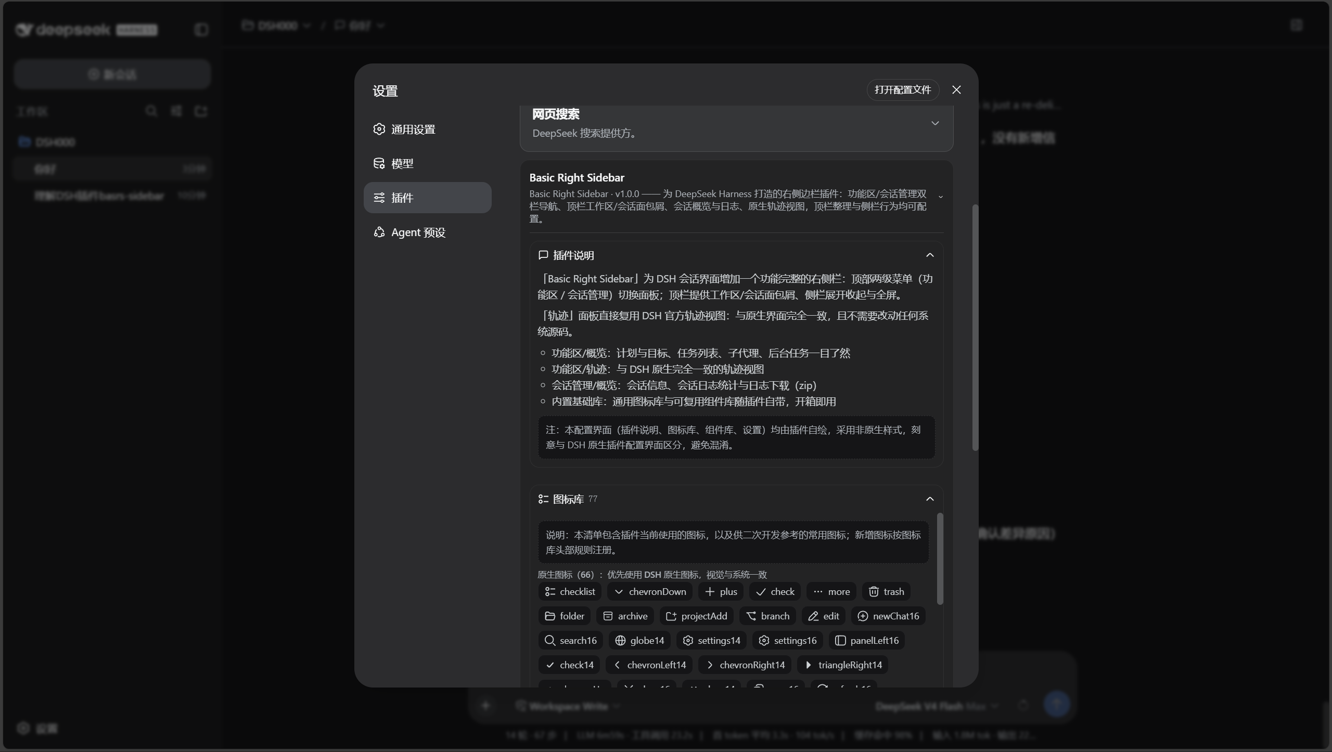Click the 新会话 button in the sidebar
1332x752 pixels.
coord(112,74)
